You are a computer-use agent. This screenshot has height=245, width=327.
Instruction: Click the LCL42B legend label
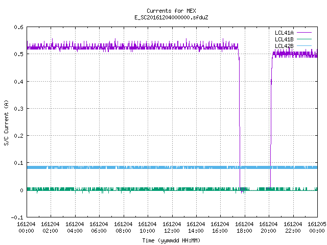(x=284, y=46)
